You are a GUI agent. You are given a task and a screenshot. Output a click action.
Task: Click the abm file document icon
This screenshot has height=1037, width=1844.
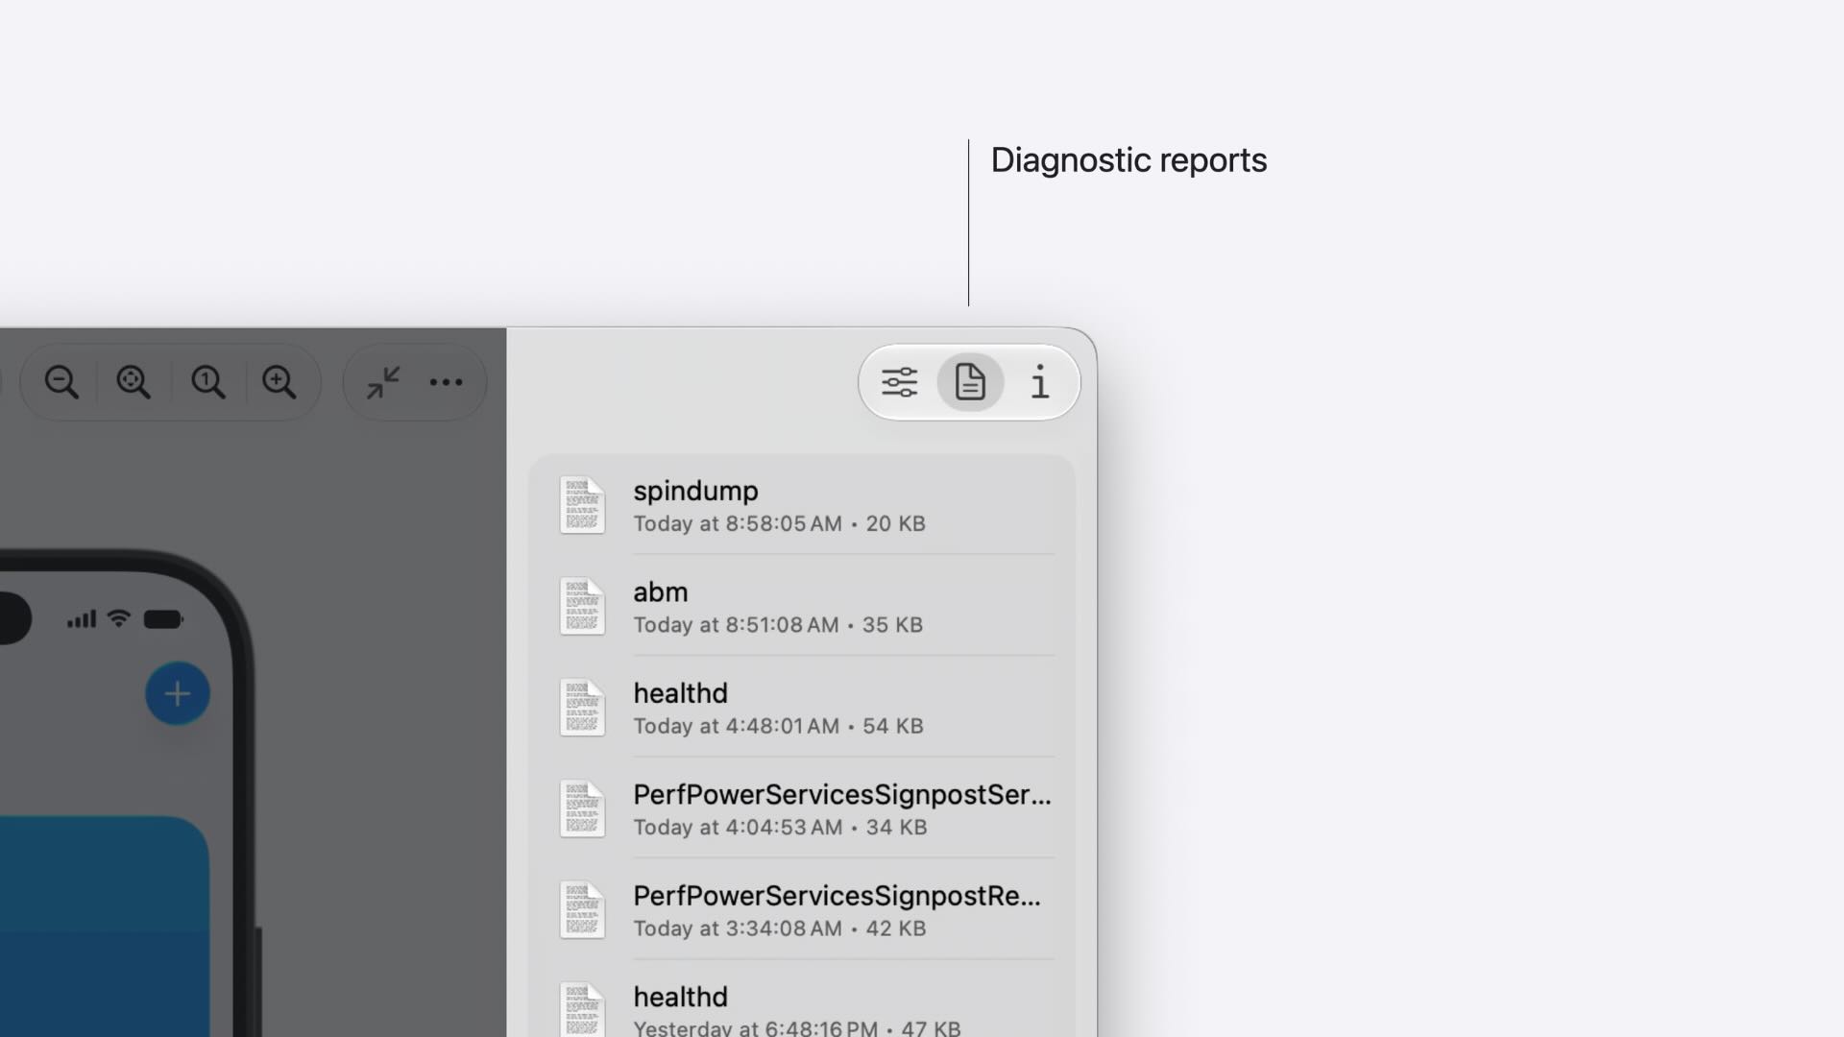(582, 606)
